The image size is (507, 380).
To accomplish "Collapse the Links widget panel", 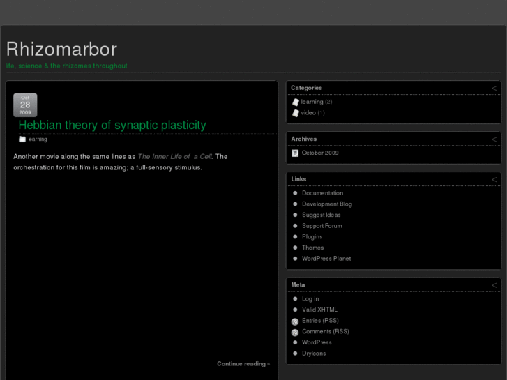I will [x=494, y=179].
